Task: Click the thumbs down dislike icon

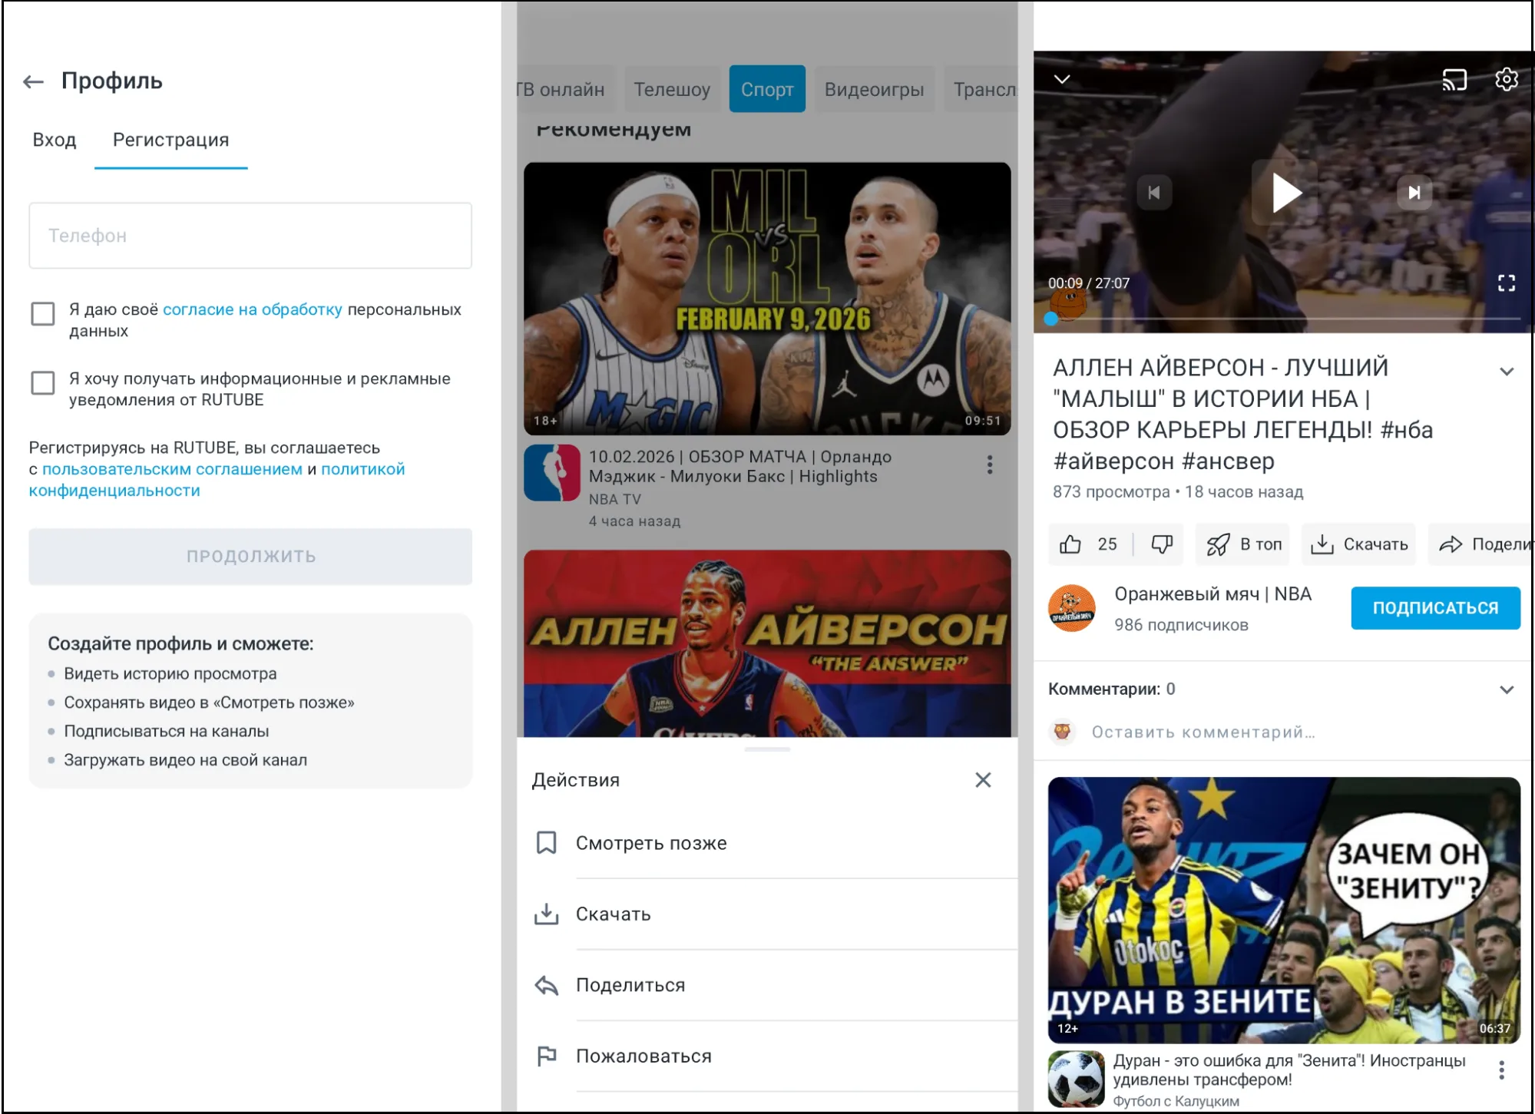Action: 1161,544
